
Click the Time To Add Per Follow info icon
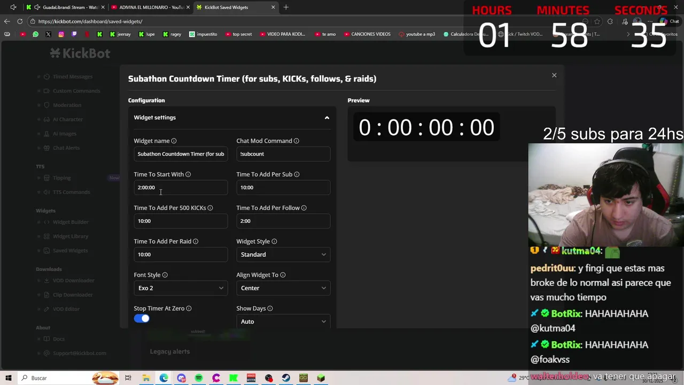[x=304, y=208]
